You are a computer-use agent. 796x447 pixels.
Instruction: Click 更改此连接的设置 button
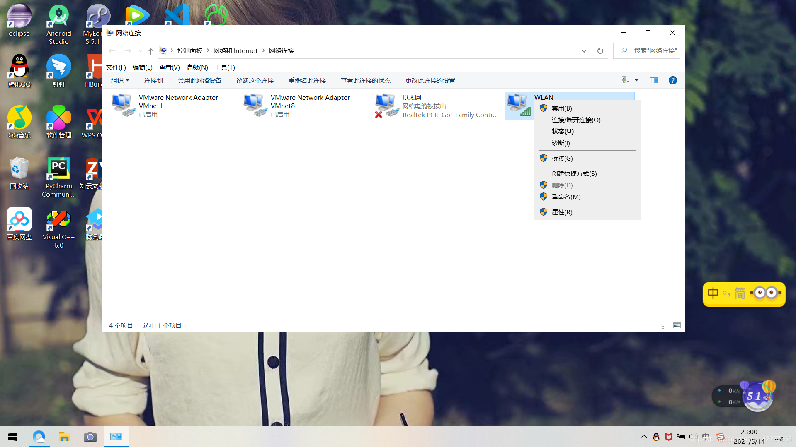(430, 80)
